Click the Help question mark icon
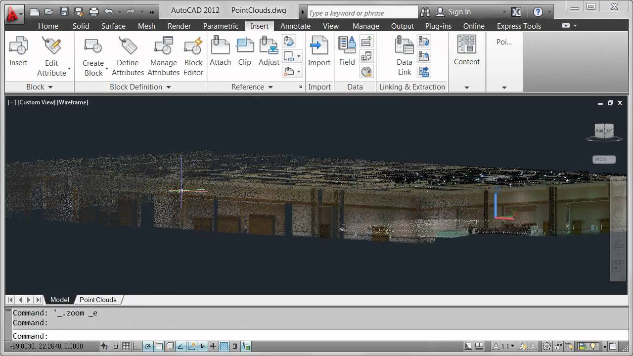Screen dimensions: 633x356 538,12
